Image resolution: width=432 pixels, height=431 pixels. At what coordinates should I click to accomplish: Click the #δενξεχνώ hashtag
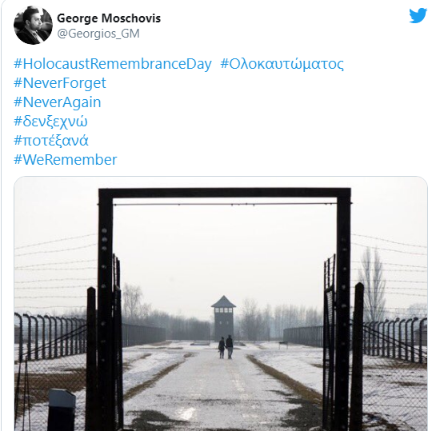point(50,122)
